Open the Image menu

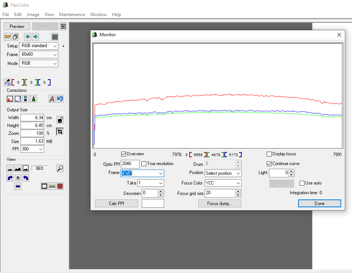coord(33,14)
